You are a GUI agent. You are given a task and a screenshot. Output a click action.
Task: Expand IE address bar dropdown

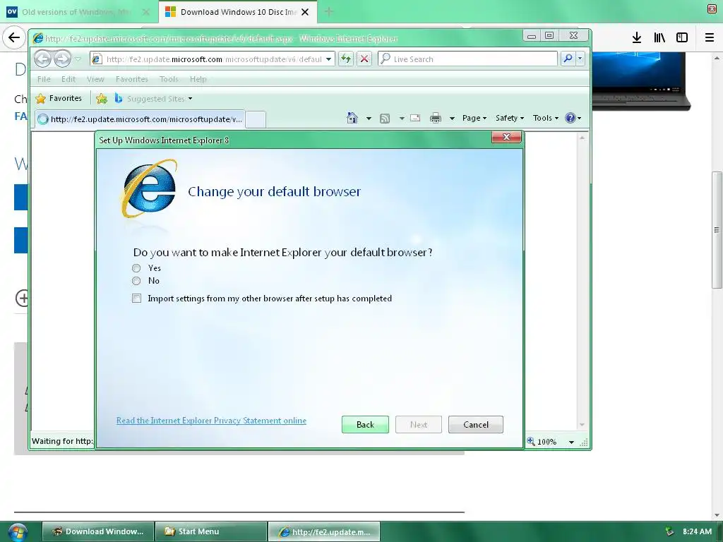pos(328,59)
